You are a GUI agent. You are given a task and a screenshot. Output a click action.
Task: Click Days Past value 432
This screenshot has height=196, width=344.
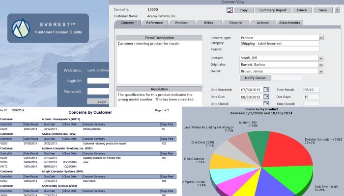164,144
